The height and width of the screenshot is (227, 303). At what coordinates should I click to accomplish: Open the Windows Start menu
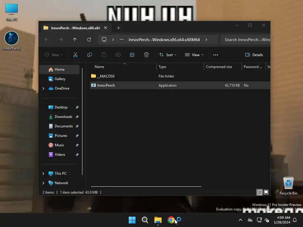(132, 220)
